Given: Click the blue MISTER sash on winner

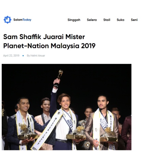Looking at the screenshot, I should point(69,121).
